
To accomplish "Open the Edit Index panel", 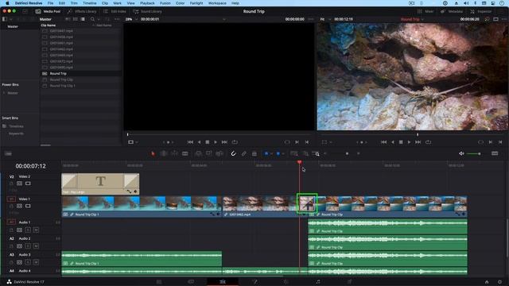I will (x=115, y=11).
